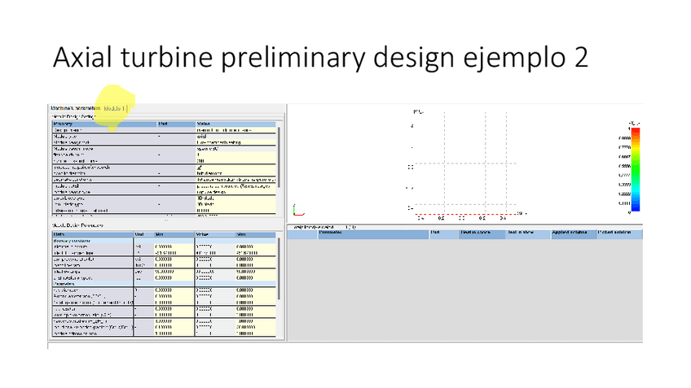Toggle the checkbox in Module Design Settings
The height and width of the screenshot is (388, 691).
199,166
